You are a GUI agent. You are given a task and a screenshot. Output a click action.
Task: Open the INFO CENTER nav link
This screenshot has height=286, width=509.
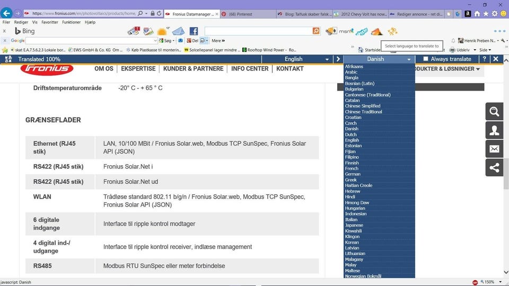point(250,69)
